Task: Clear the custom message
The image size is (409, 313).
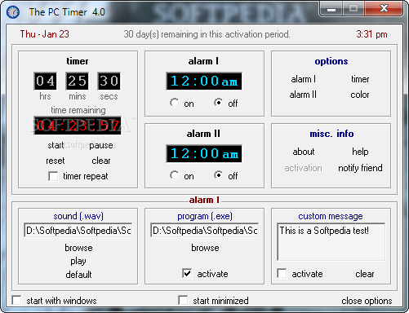Action: click(365, 274)
